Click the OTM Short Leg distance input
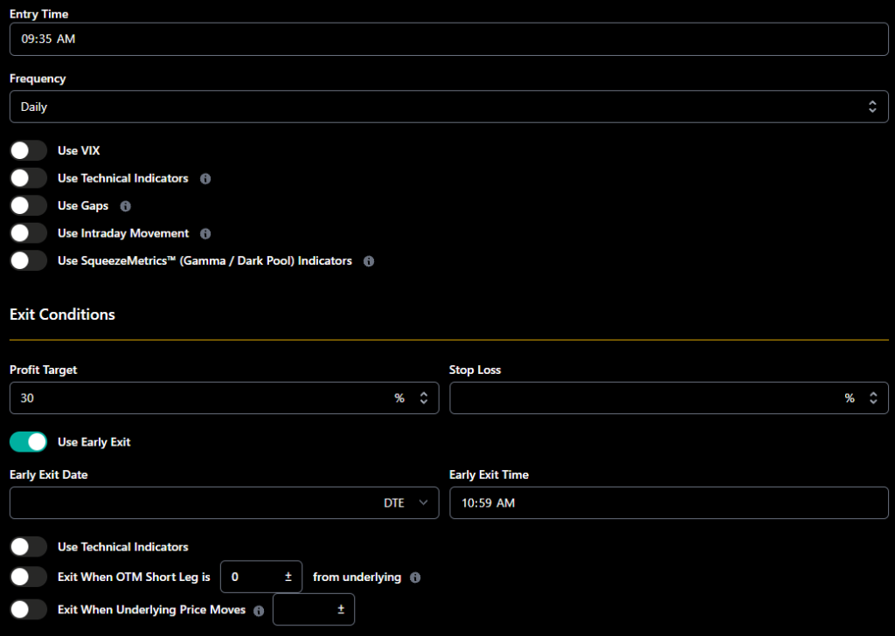The height and width of the screenshot is (636, 895). tap(250, 577)
